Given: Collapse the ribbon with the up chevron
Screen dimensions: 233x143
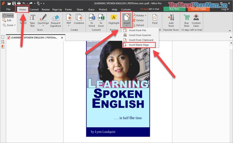Looking at the screenshot, I should [230, 31].
